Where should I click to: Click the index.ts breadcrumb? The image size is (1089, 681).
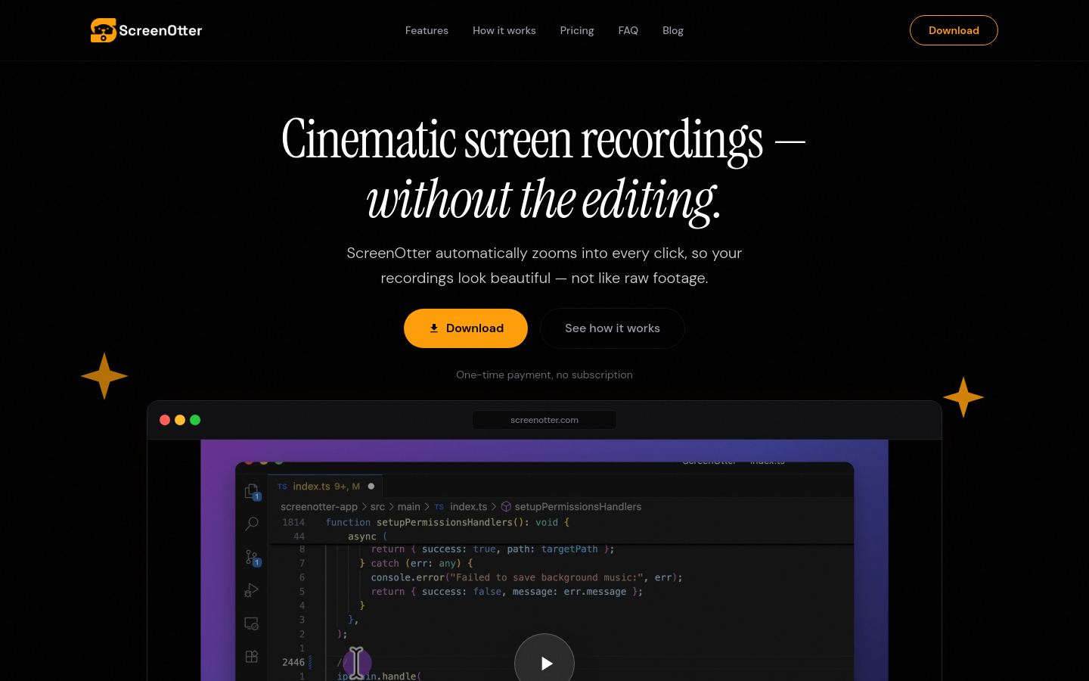coord(461,507)
